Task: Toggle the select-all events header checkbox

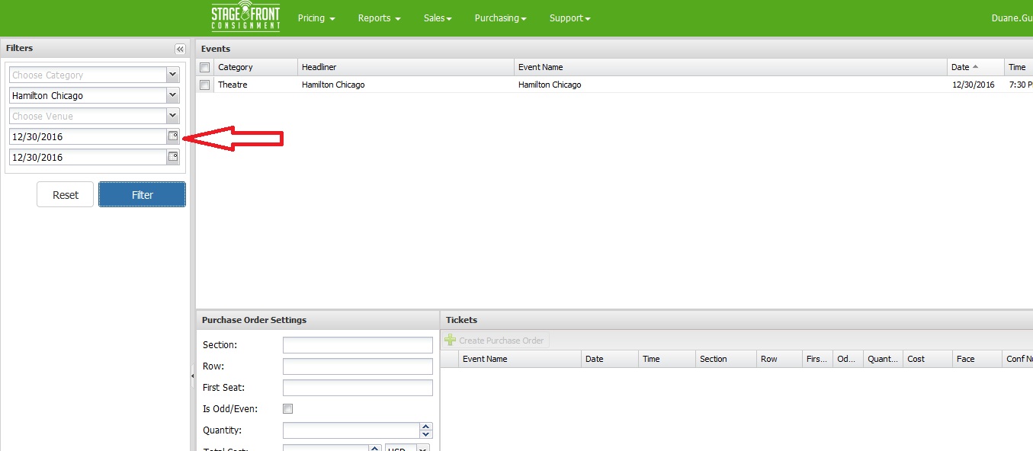Action: click(204, 68)
